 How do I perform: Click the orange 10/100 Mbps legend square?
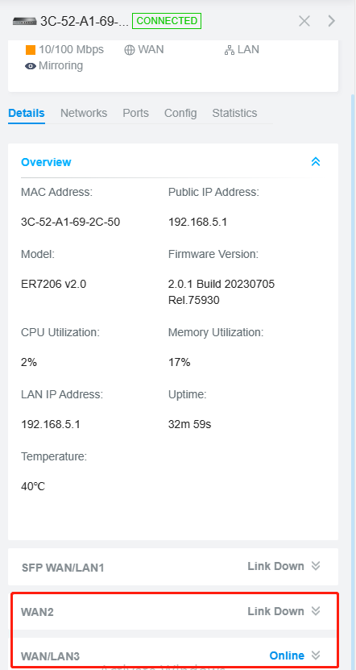click(31, 50)
